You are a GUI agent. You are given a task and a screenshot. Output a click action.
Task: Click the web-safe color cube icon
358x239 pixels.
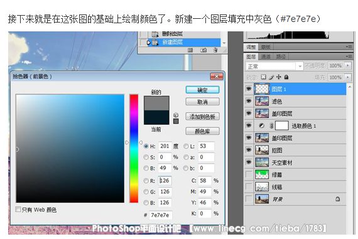(x=176, y=115)
